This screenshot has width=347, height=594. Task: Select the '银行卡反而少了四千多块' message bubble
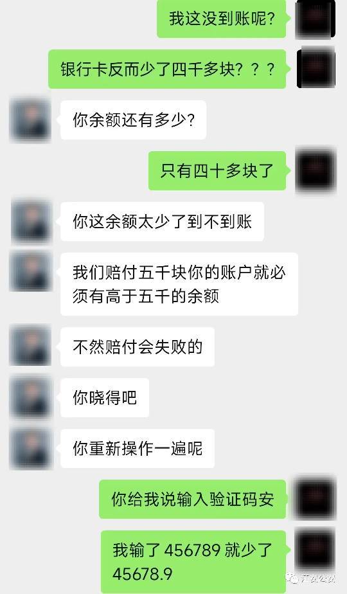pos(167,69)
